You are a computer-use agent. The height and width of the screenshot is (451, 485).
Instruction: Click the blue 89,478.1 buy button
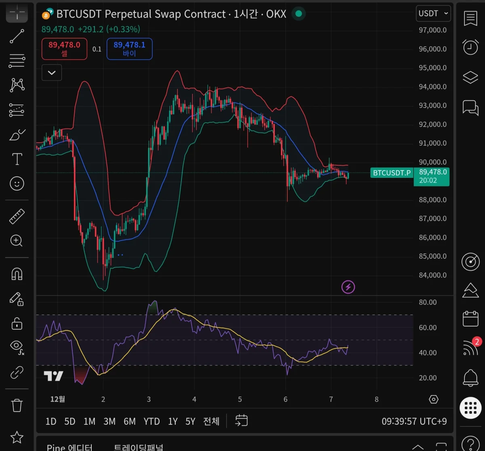[x=129, y=48]
